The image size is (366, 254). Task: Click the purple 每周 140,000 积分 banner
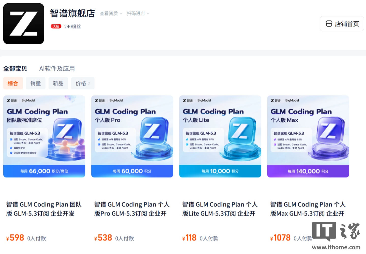click(x=308, y=171)
